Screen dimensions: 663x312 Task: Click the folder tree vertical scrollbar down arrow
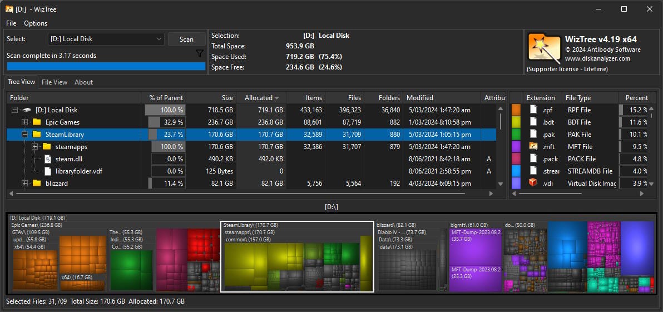(x=501, y=184)
